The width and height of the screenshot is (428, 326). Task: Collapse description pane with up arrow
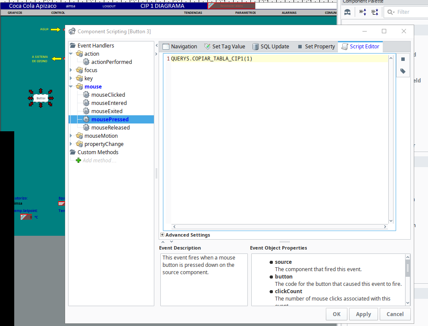click(x=163, y=242)
